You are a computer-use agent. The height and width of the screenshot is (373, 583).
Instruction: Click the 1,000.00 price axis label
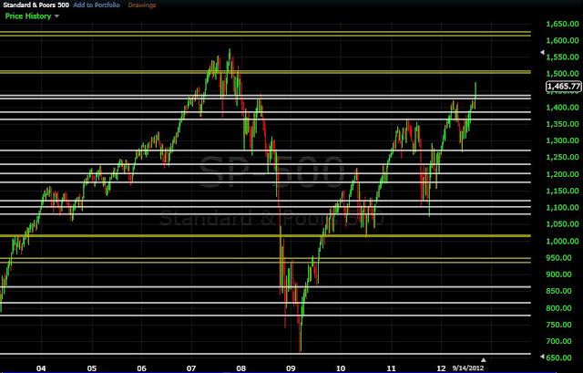pos(563,242)
